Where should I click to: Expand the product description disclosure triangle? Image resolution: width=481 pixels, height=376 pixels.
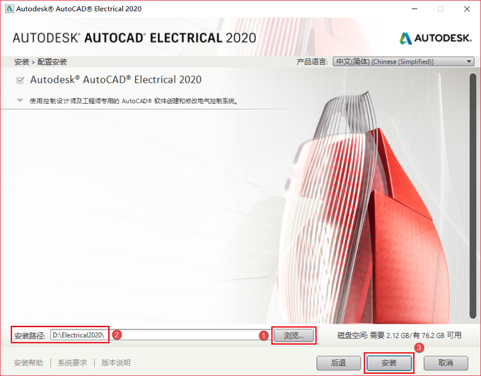[20, 100]
